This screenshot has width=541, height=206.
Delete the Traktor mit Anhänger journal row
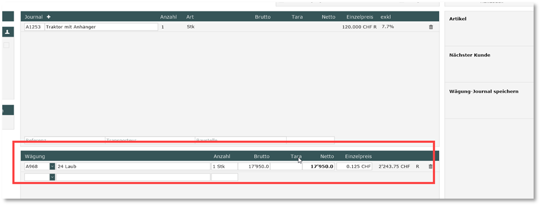[431, 27]
